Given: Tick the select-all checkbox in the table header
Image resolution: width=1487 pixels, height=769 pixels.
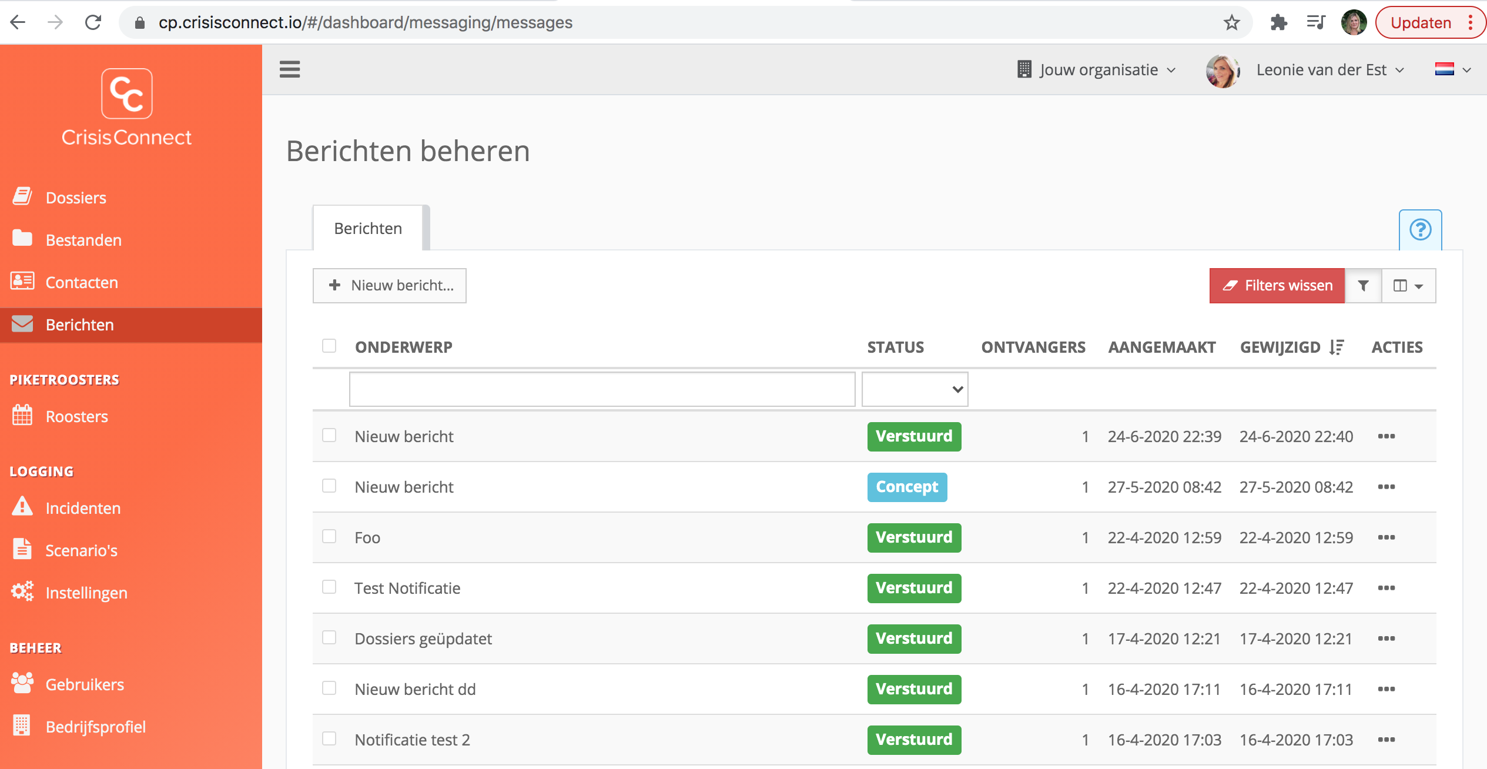Looking at the screenshot, I should [x=329, y=346].
